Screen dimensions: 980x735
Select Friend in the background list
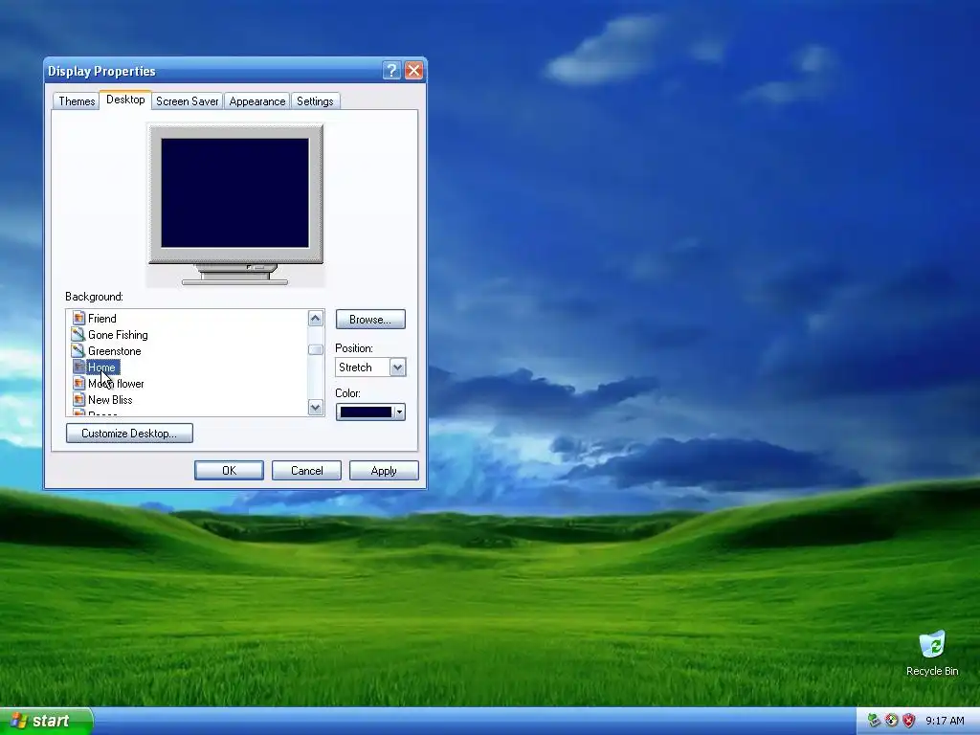click(x=101, y=318)
